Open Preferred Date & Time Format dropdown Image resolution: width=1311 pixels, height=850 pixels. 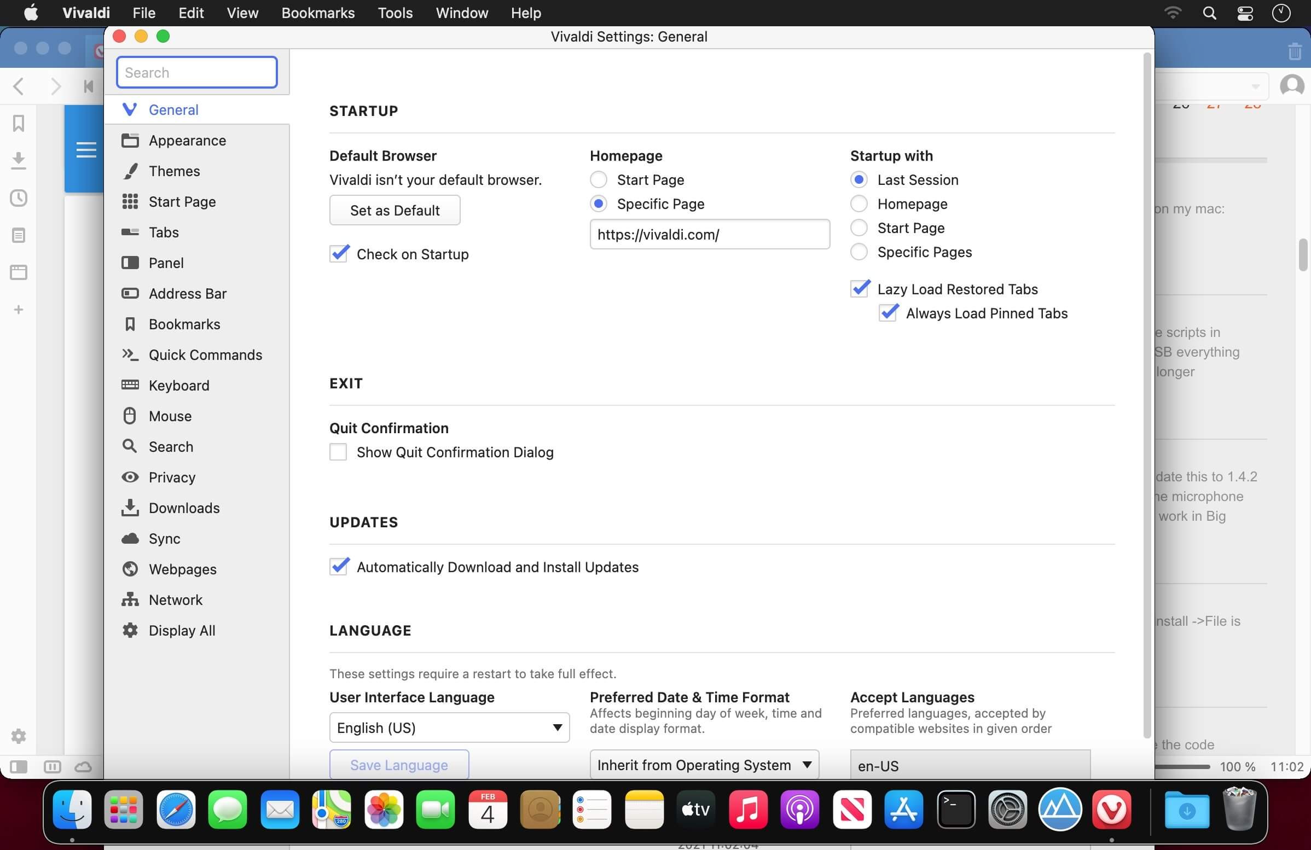click(x=705, y=765)
